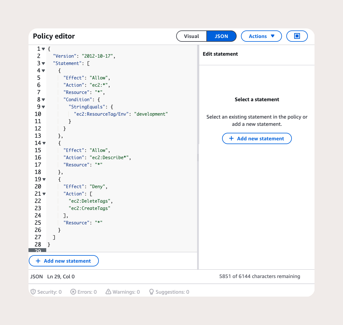The width and height of the screenshot is (343, 325).
Task: Click the "Deny" effect value on line 20
Action: 97,186
